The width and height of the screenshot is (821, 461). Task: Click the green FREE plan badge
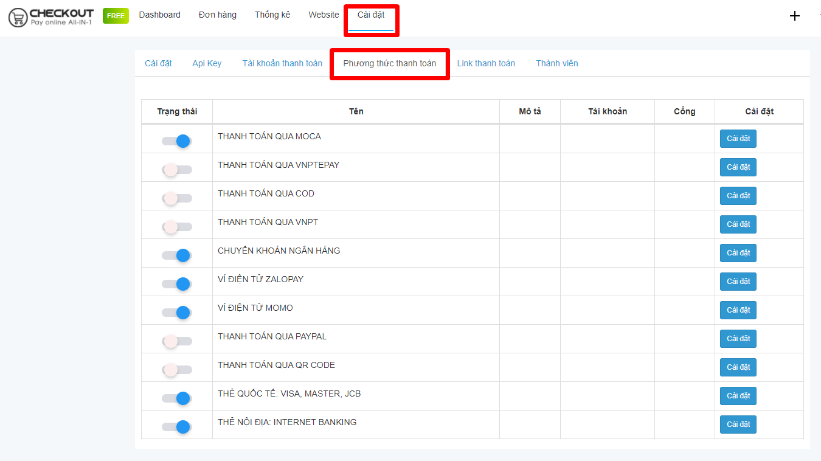(116, 16)
